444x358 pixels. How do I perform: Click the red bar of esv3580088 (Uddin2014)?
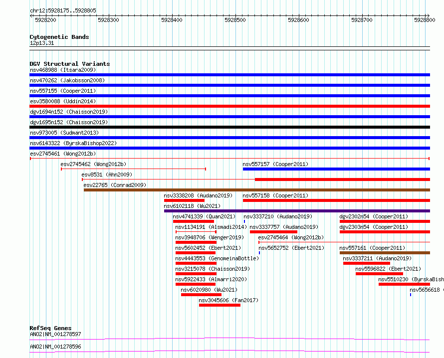[x=229, y=106]
